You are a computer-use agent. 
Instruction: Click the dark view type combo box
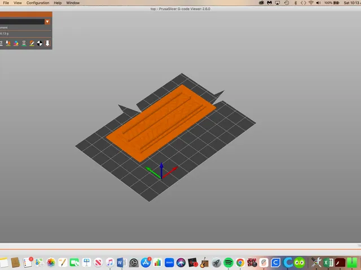pyautogui.click(x=23, y=21)
